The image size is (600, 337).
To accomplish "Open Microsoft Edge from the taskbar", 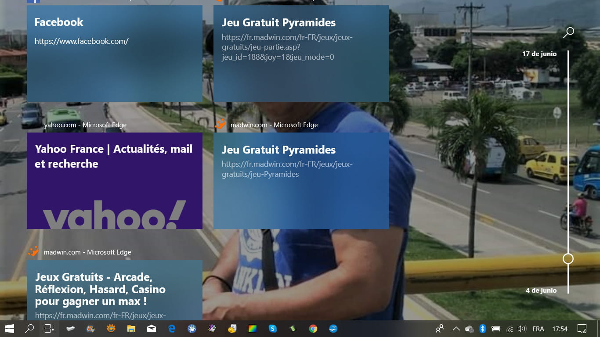I will [x=172, y=329].
